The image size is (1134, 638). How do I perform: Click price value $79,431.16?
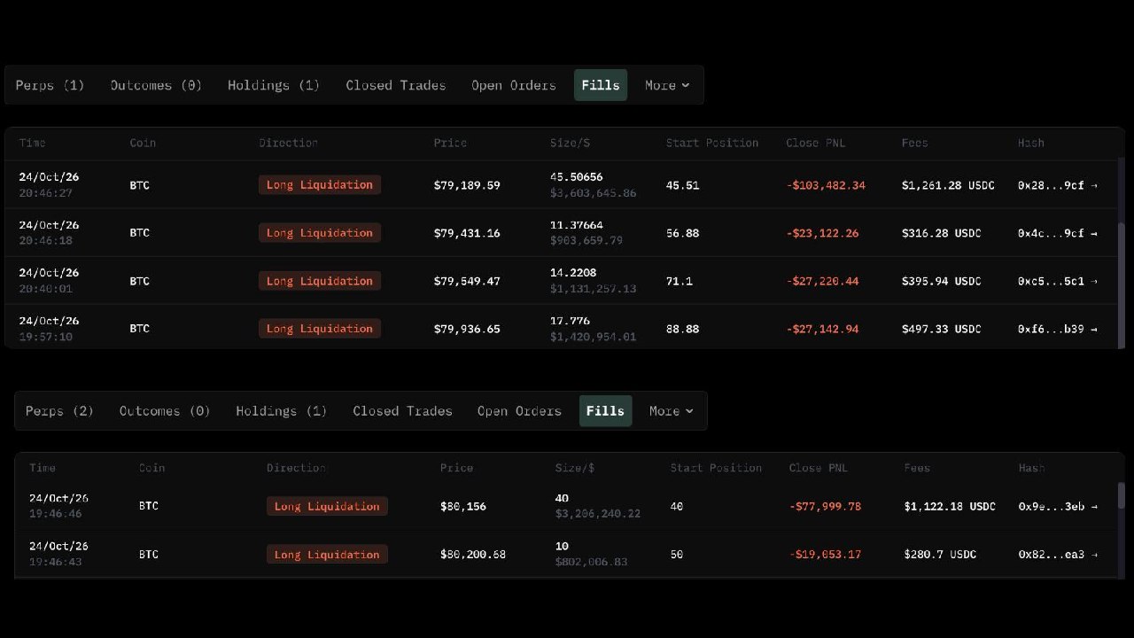pyautogui.click(x=467, y=233)
